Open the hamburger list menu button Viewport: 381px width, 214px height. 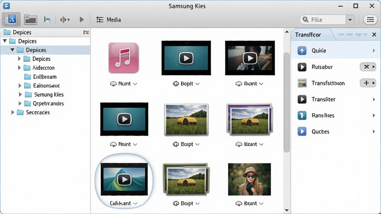(370, 20)
